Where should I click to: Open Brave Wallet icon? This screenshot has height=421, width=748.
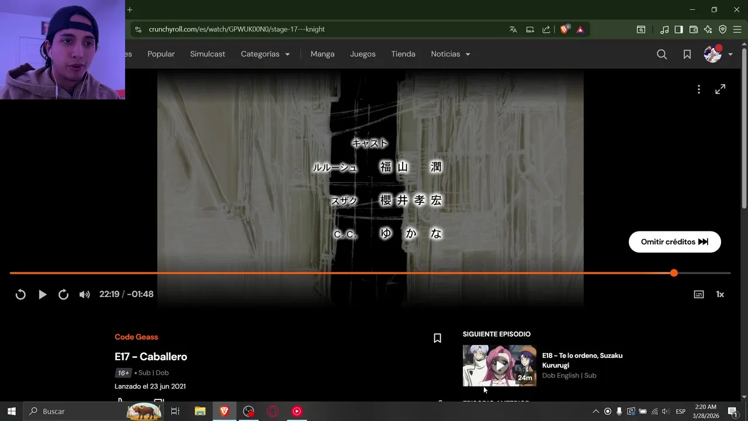pos(694,29)
